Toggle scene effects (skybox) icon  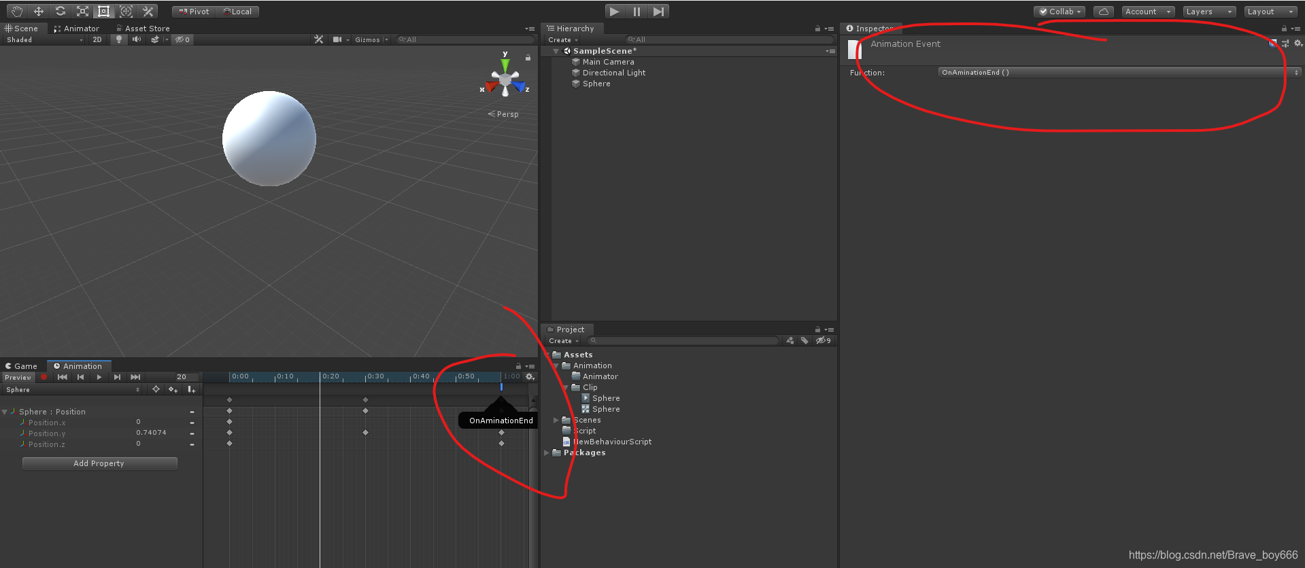(x=155, y=40)
